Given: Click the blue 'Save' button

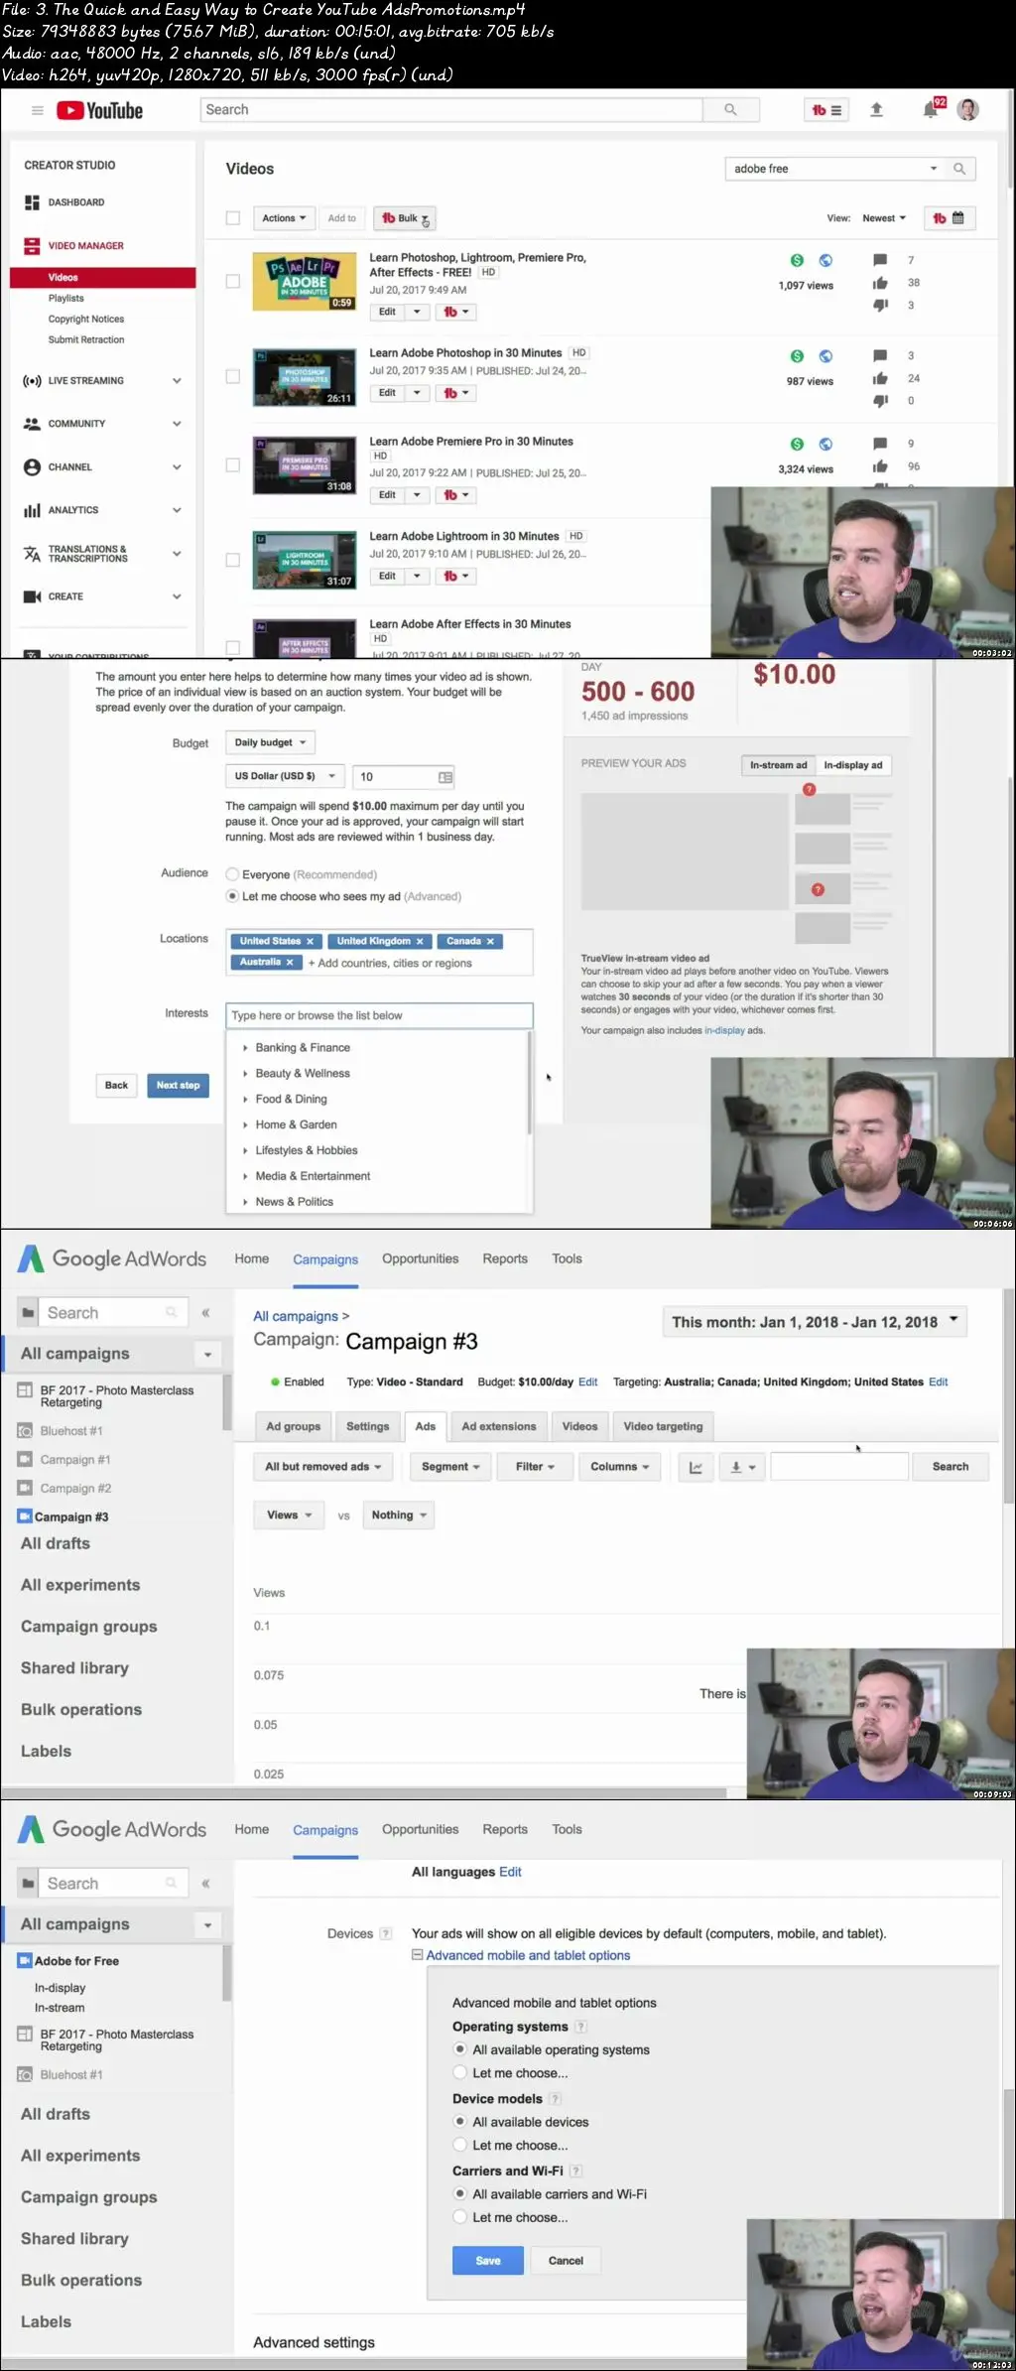Looking at the screenshot, I should tap(488, 2261).
